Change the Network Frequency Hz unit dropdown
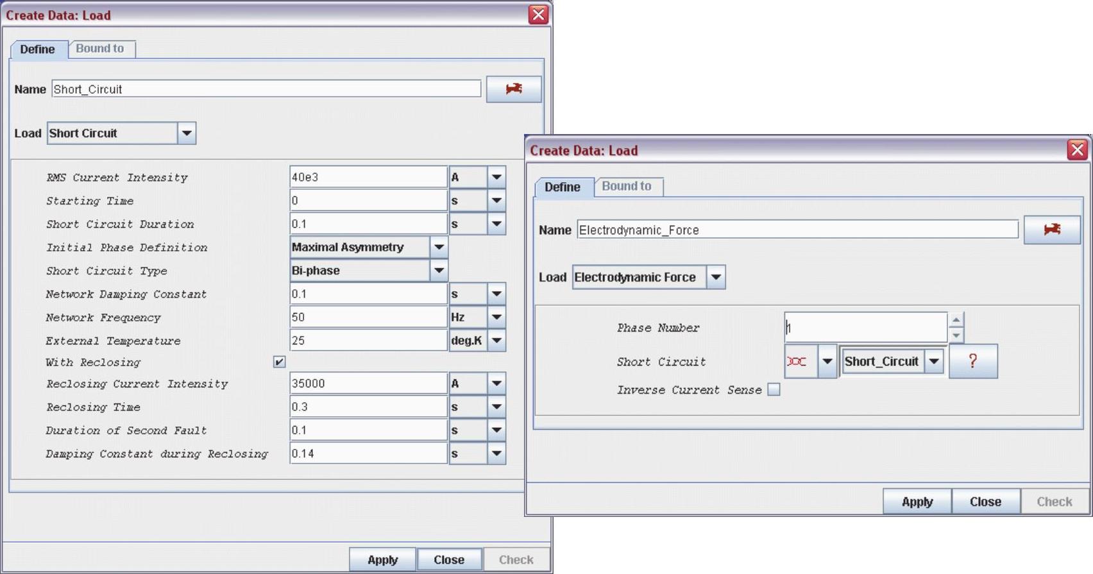1093x574 pixels. (496, 317)
